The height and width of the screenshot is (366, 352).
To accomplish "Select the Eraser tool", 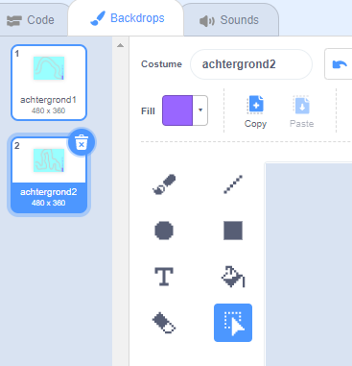I will coord(164,323).
